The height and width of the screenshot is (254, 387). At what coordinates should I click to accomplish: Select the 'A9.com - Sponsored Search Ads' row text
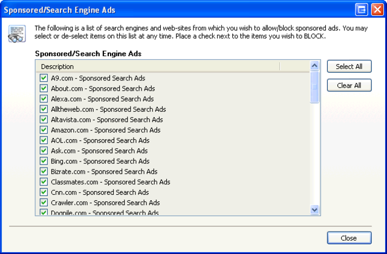point(98,78)
